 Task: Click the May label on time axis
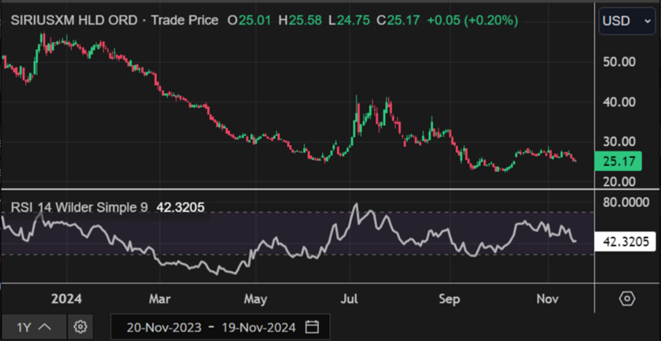pos(256,299)
